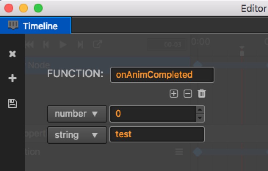Click the string parameter field containing test
The width and height of the screenshot is (268, 171).
[157, 134]
